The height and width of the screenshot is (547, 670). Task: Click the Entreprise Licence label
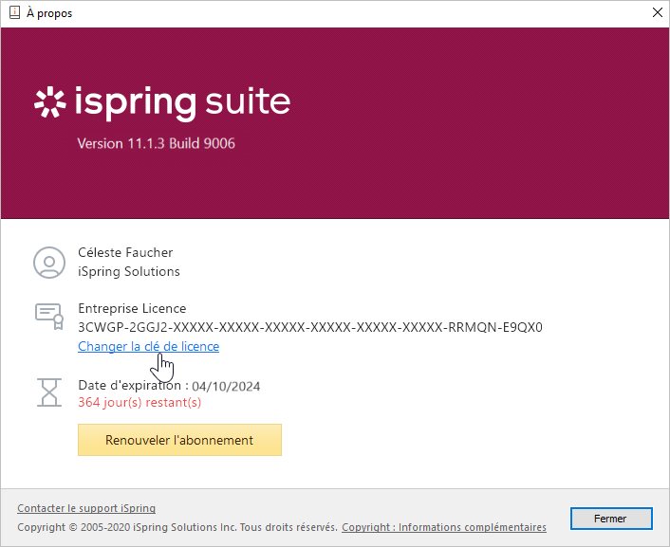pyautogui.click(x=132, y=309)
